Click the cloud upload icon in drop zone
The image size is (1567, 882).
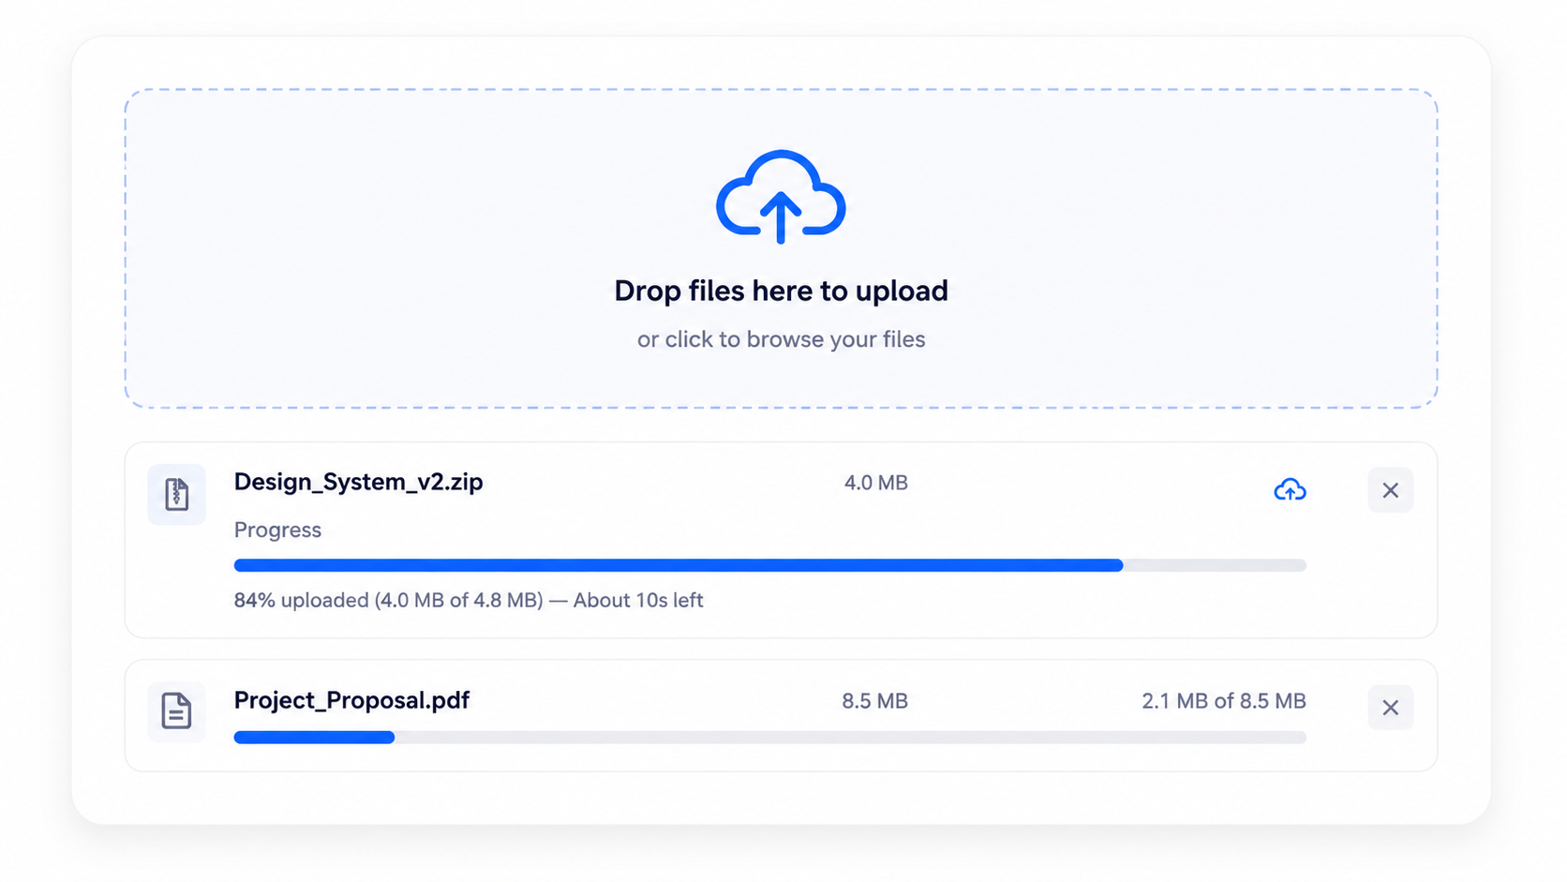click(781, 197)
